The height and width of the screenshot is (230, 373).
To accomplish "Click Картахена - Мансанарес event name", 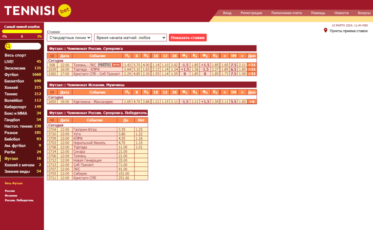I will (x=93, y=102).
